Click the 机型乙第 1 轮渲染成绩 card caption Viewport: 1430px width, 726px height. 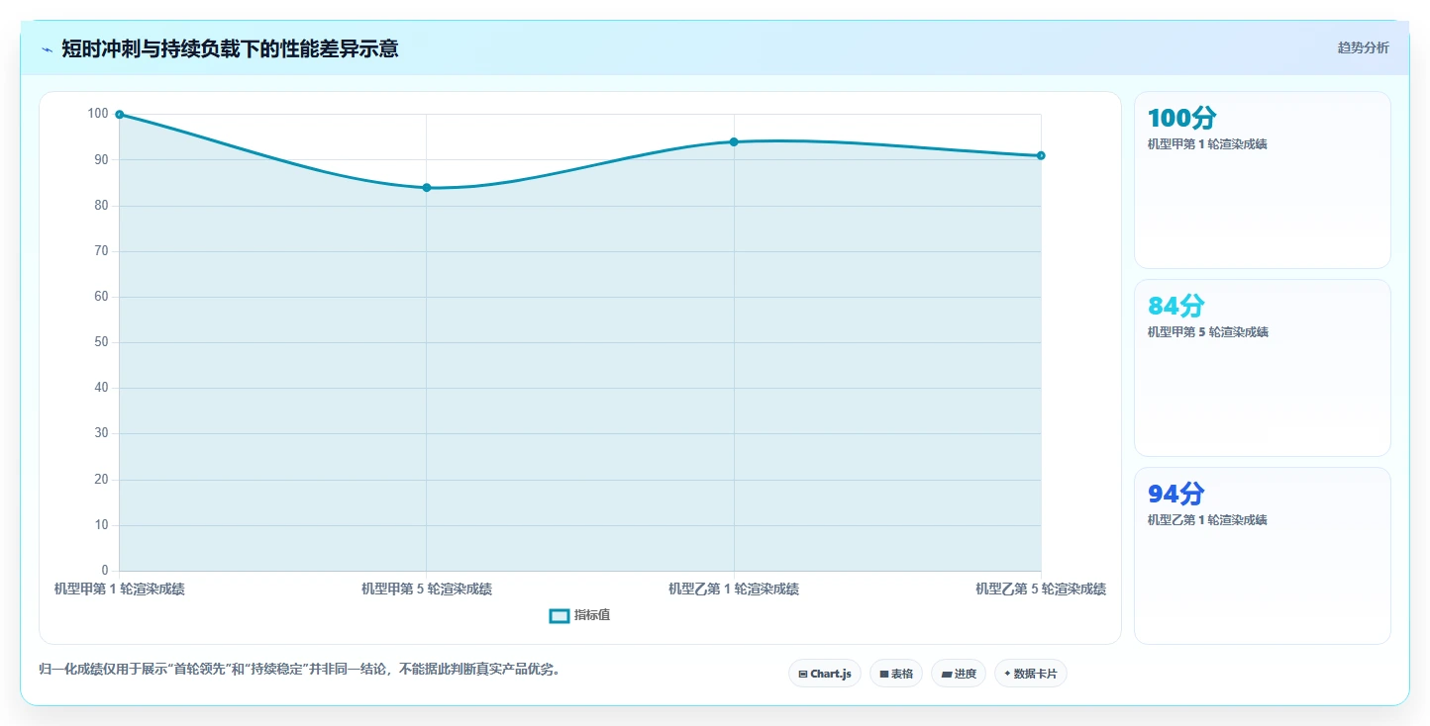1207,520
